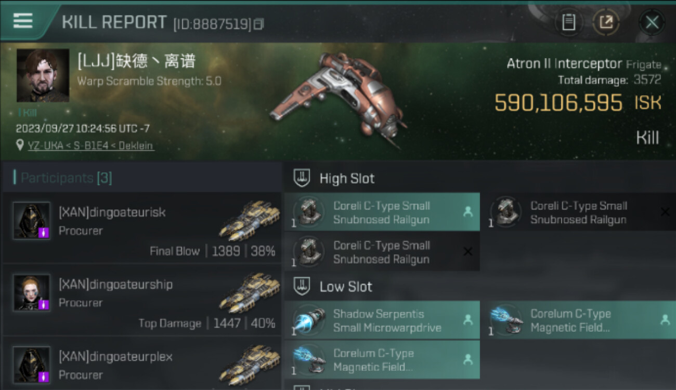Image resolution: width=676 pixels, height=390 pixels.
Task: Click dingoateurship's Procurer ship icon
Action: 250,293
